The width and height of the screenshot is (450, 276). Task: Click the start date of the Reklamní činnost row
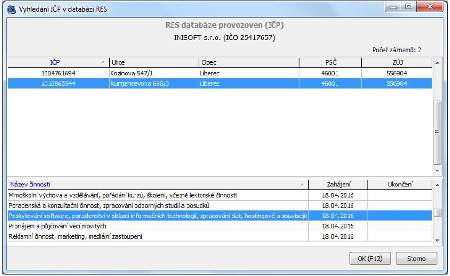click(x=338, y=237)
